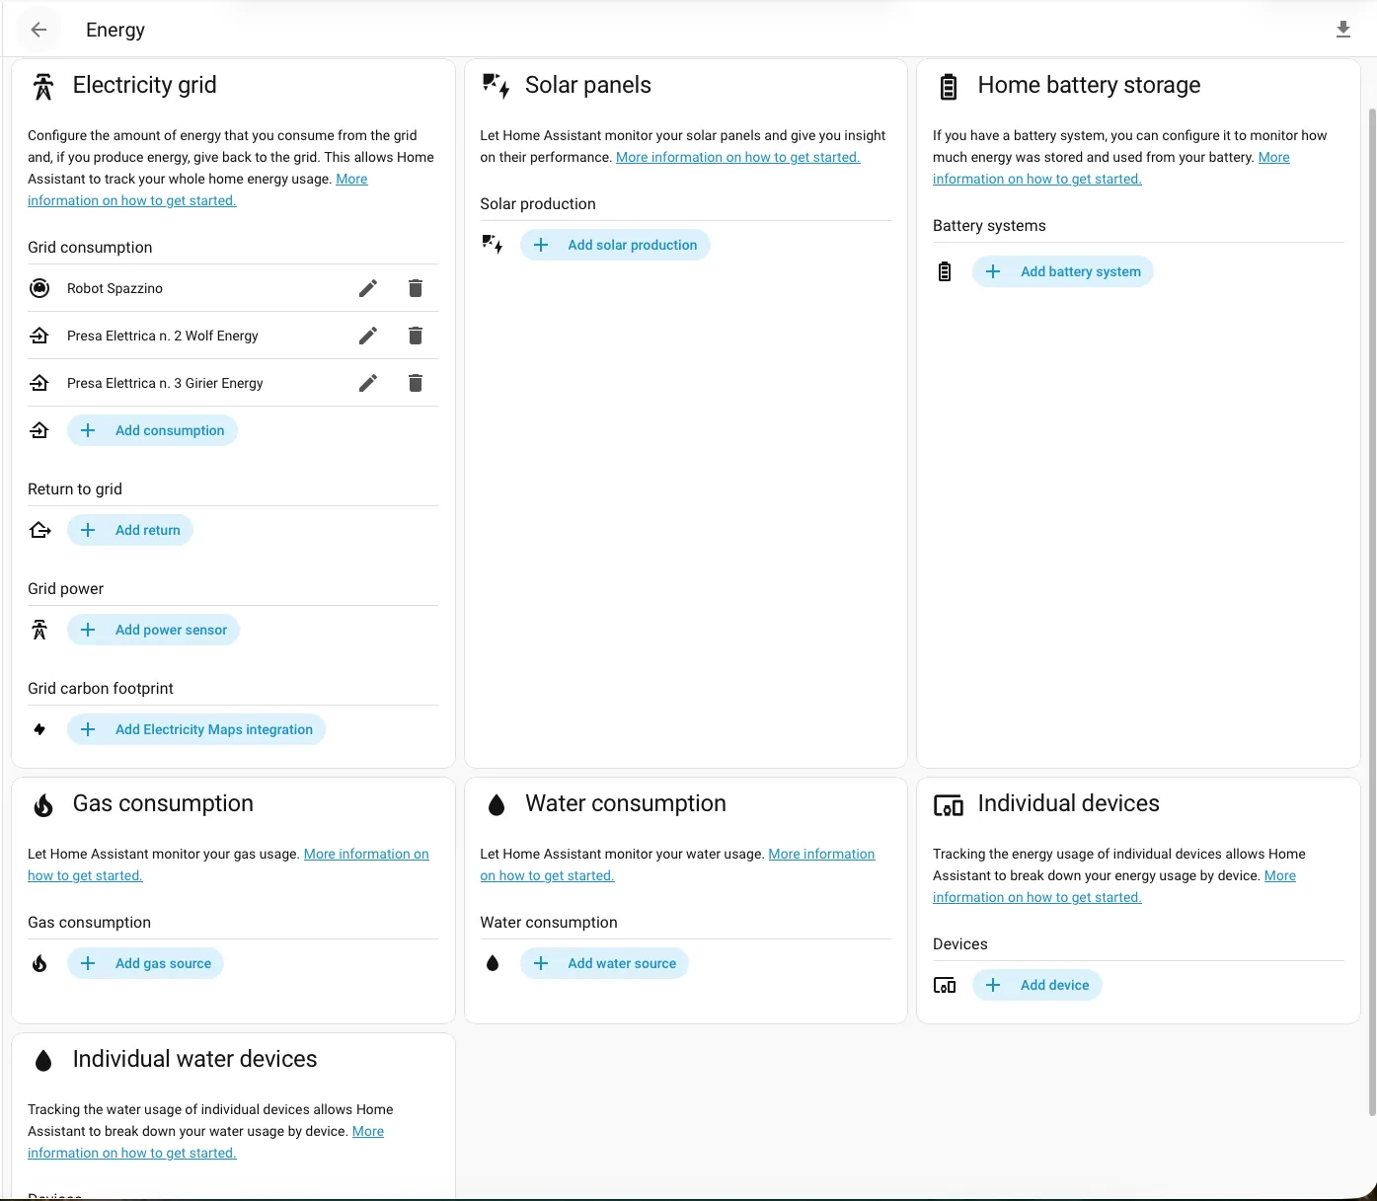Click the download icon in top bar

coord(1342,30)
